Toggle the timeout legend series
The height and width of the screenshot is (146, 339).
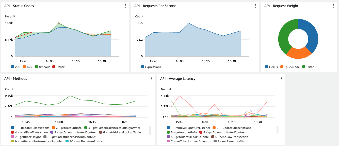tap(42, 67)
